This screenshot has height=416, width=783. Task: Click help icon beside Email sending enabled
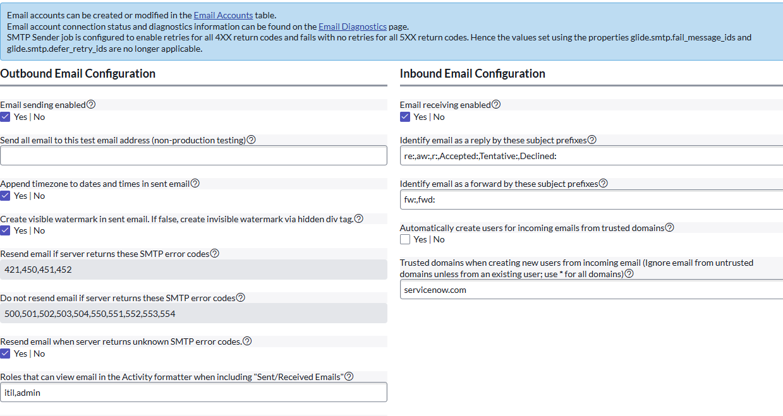click(x=91, y=105)
